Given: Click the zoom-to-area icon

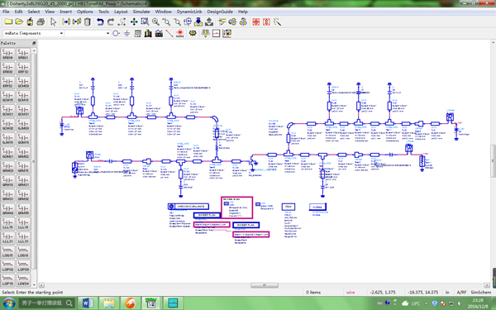Looking at the screenshot, I should click(x=145, y=21).
